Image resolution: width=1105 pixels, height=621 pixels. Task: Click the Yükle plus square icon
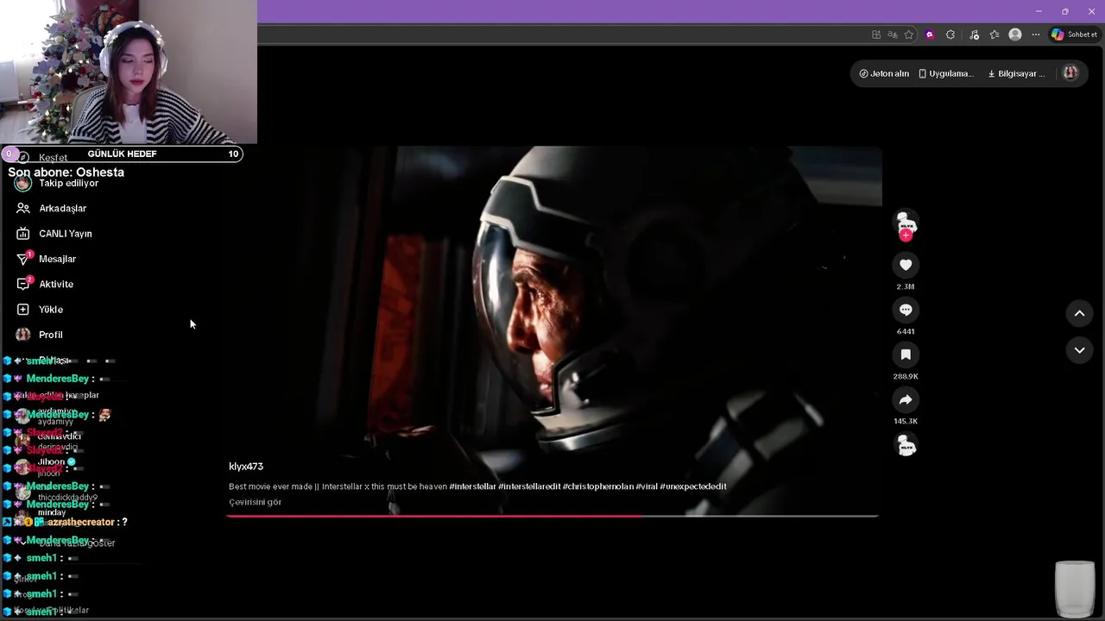point(23,310)
